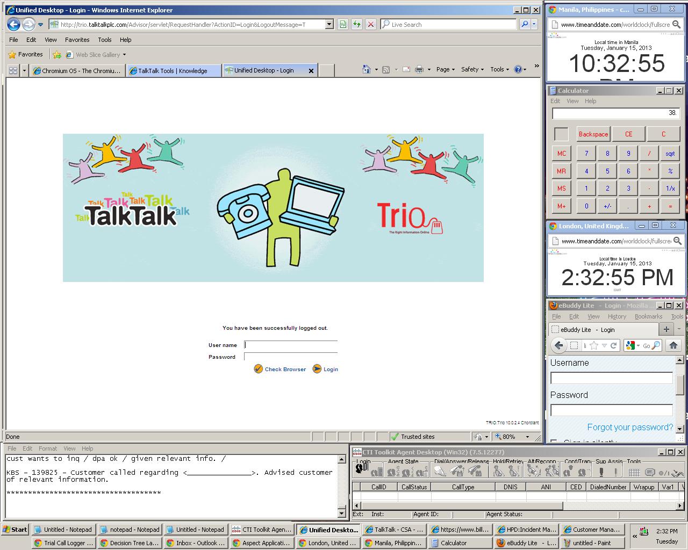
Task: Open untitled - Paint from taskbar
Action: [x=591, y=543]
